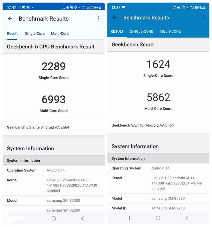Image resolution: width=212 pixels, height=227 pixels.
Task: Select the lowercase Result tab
Action: tap(12, 33)
